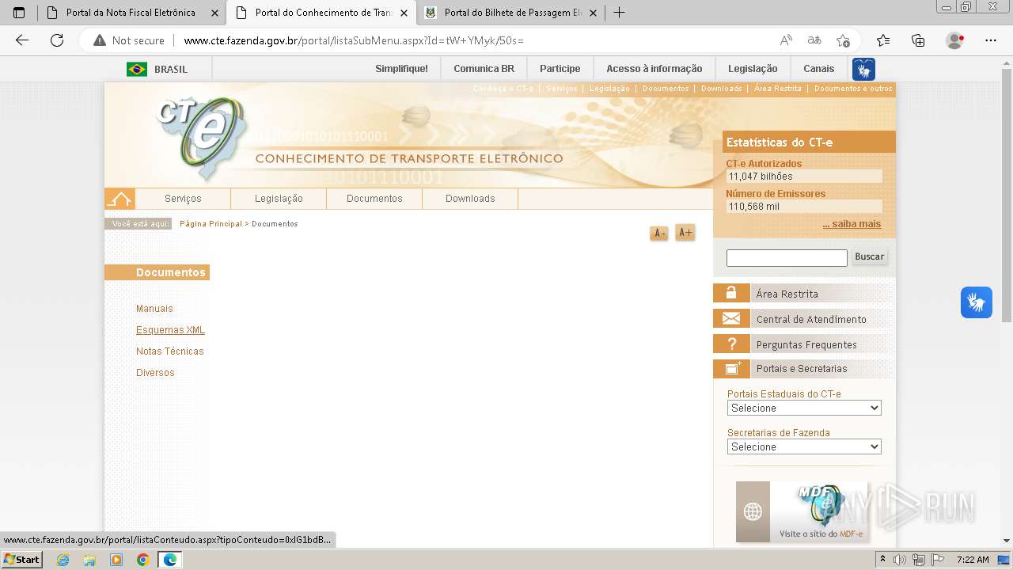1013x570 pixels.
Task: Close the Portal da Nota Fiscal Eletrônica tab
Action: click(x=214, y=13)
